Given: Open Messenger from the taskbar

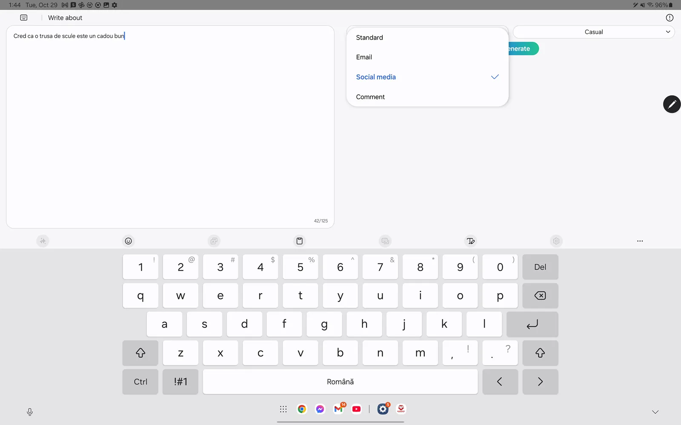Looking at the screenshot, I should point(320,409).
